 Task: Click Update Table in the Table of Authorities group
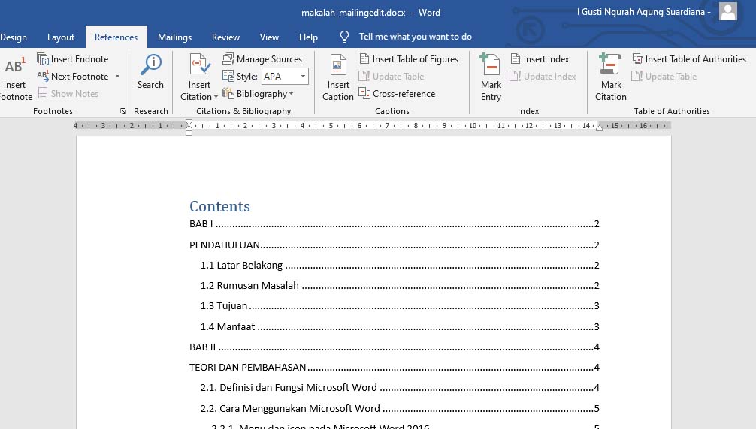tap(664, 76)
